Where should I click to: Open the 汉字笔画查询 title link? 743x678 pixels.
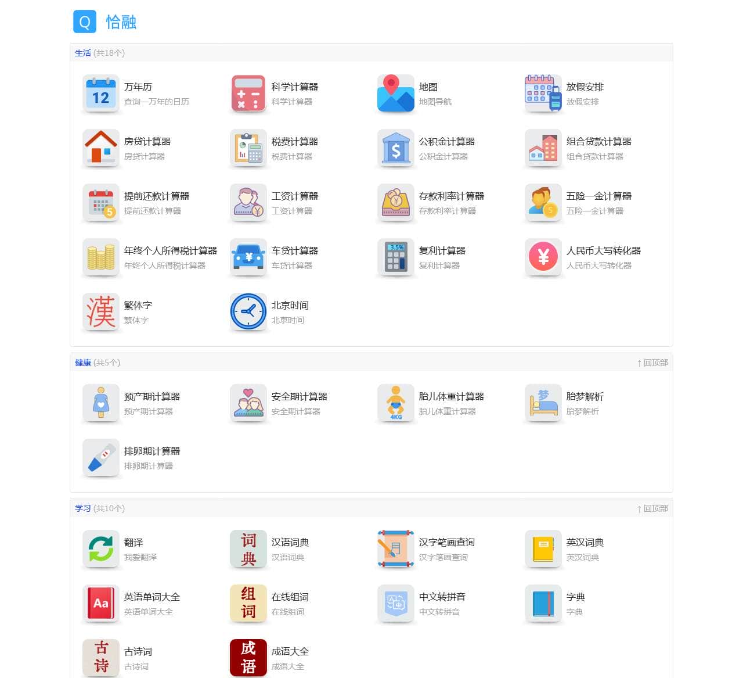pos(447,542)
